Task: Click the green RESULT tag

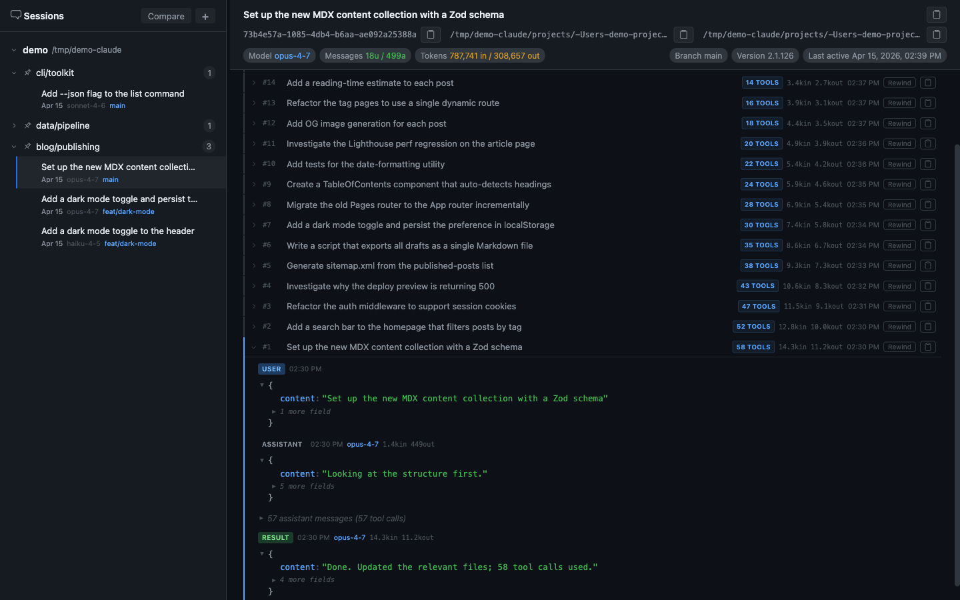Action: 275,537
